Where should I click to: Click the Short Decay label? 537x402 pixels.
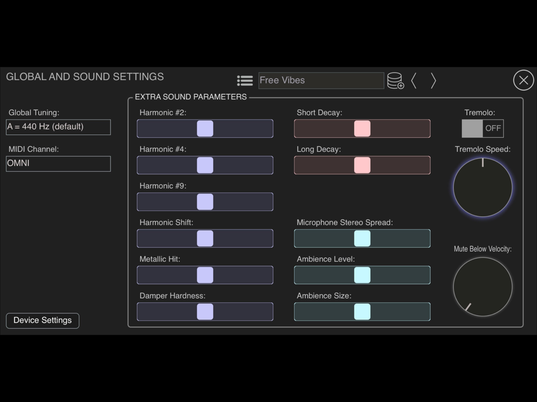(320, 113)
